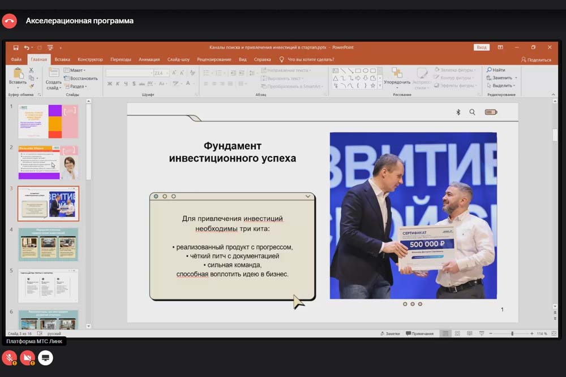566x377 pixels.
Task: Switch to the Анимация tab
Action: (149, 59)
